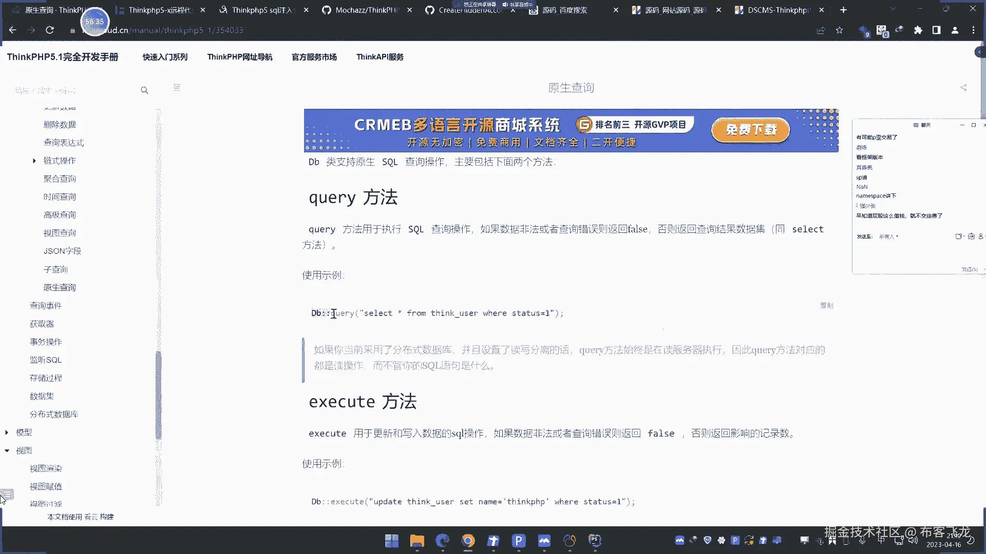Collapse the 视图 section in sidebar
Viewport: 986px width, 554px height.
click(7, 450)
